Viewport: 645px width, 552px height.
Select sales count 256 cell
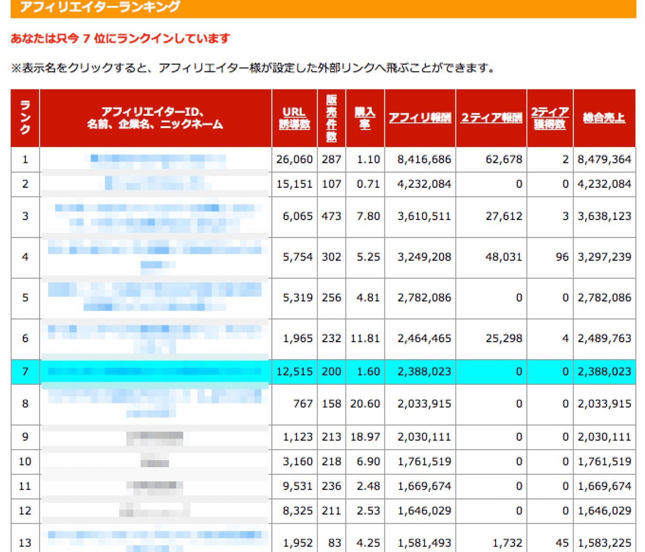pyautogui.click(x=331, y=297)
